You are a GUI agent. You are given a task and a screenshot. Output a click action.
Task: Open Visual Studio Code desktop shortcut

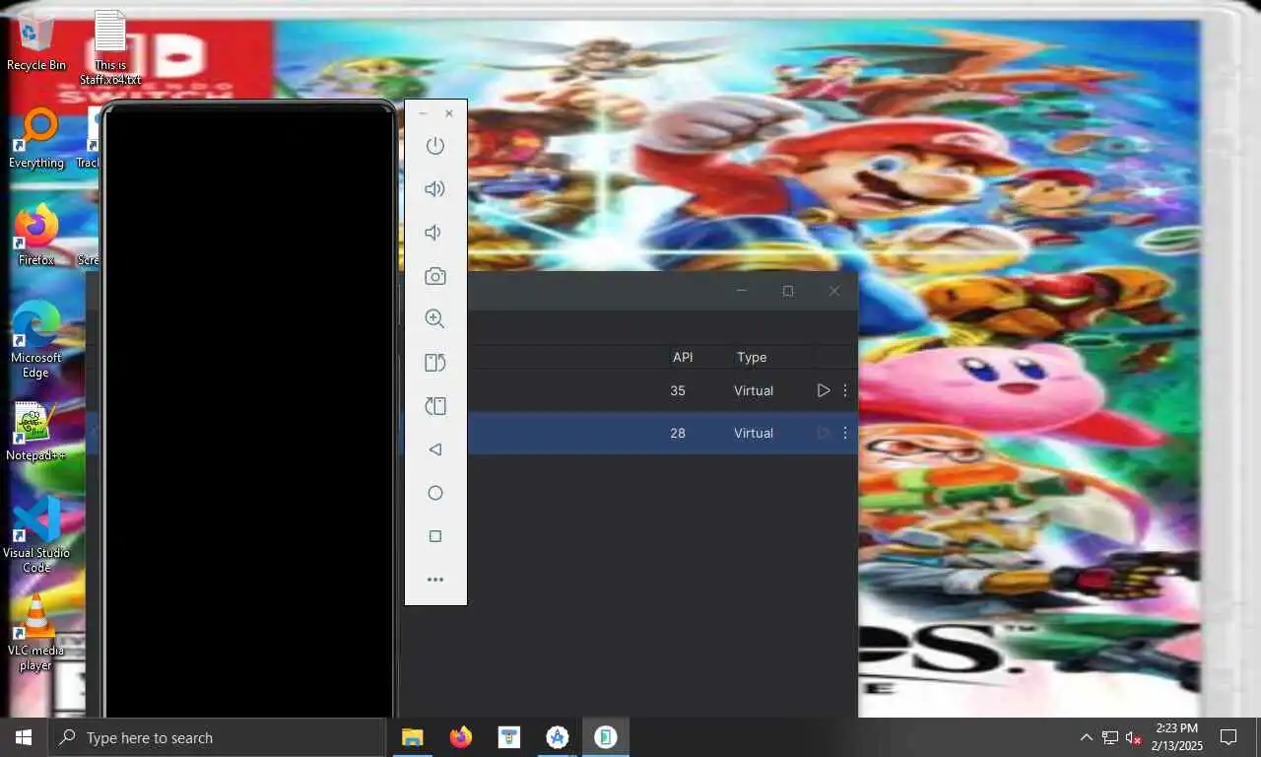coord(36,534)
